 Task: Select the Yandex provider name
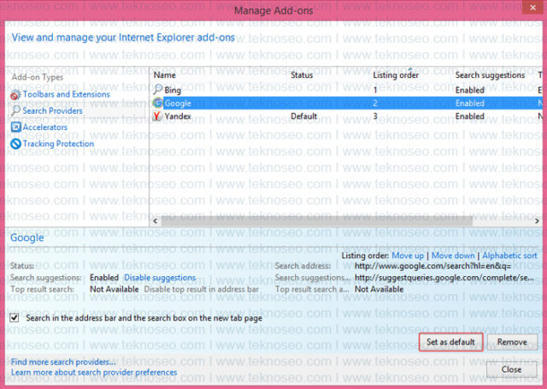tap(178, 116)
